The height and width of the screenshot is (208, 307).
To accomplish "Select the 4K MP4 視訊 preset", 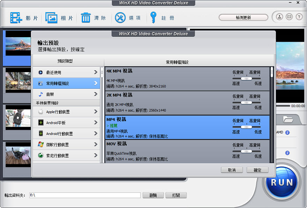I will (x=167, y=79).
